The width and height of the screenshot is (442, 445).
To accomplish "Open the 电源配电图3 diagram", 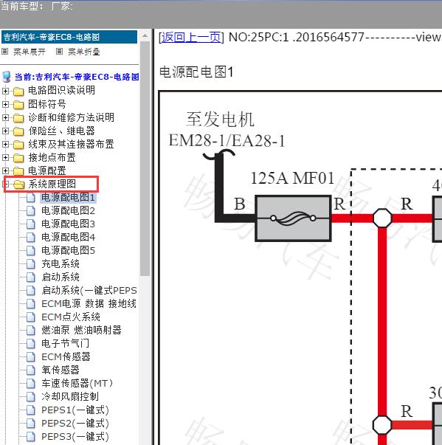I will tap(68, 224).
